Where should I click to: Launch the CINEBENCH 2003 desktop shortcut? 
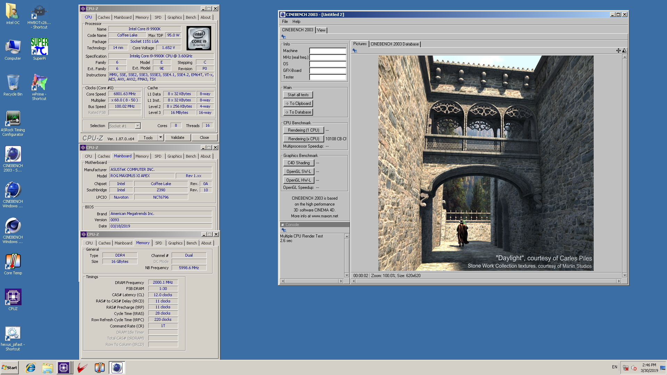[13, 159]
